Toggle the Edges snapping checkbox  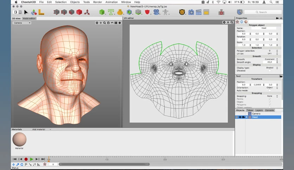coord(270,102)
